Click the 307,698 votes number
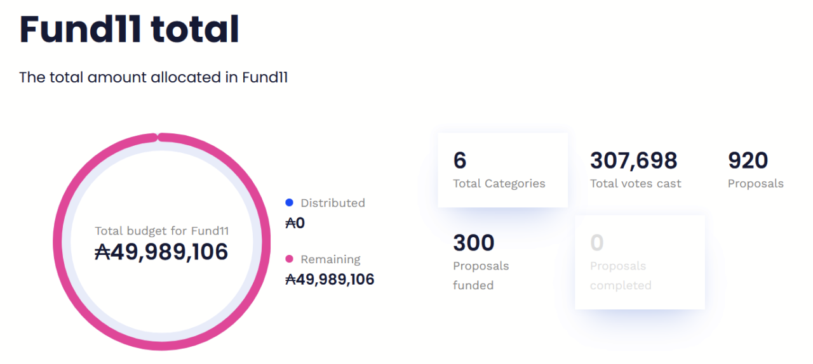The height and width of the screenshot is (364, 813). pos(633,160)
